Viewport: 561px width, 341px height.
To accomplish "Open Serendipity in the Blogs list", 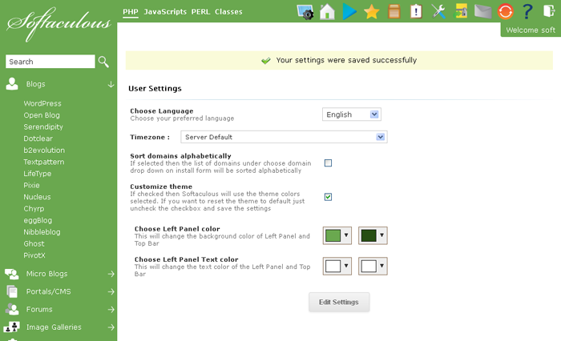I will [x=43, y=127].
